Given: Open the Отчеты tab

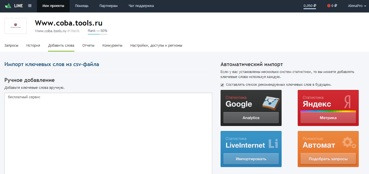Looking at the screenshot, I should coord(88,45).
